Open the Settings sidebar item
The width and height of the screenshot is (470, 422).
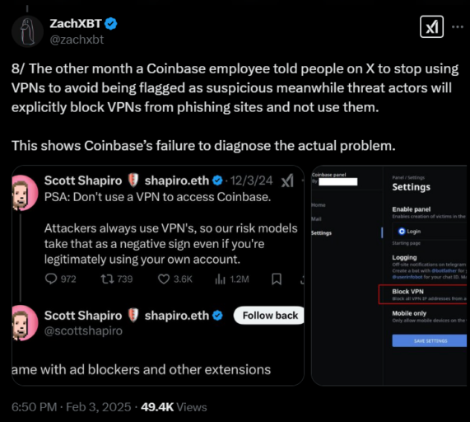point(321,233)
